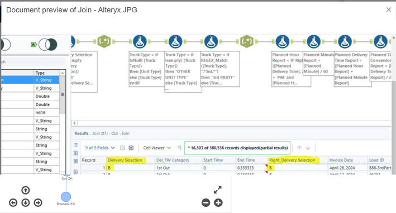Select the highlighted blue V_String row
396x213 pixels.
pyautogui.click(x=30, y=80)
